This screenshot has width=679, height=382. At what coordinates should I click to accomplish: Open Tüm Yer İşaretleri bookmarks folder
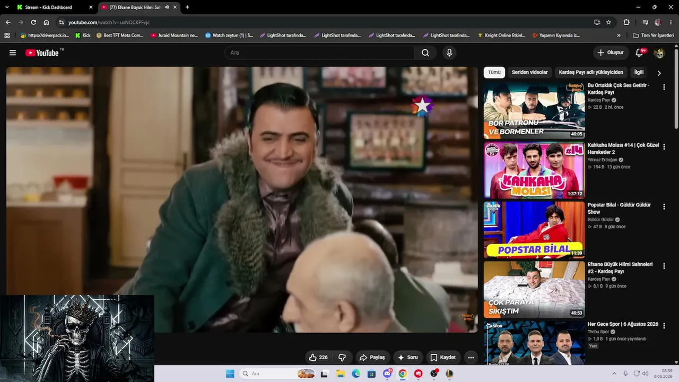(x=653, y=36)
